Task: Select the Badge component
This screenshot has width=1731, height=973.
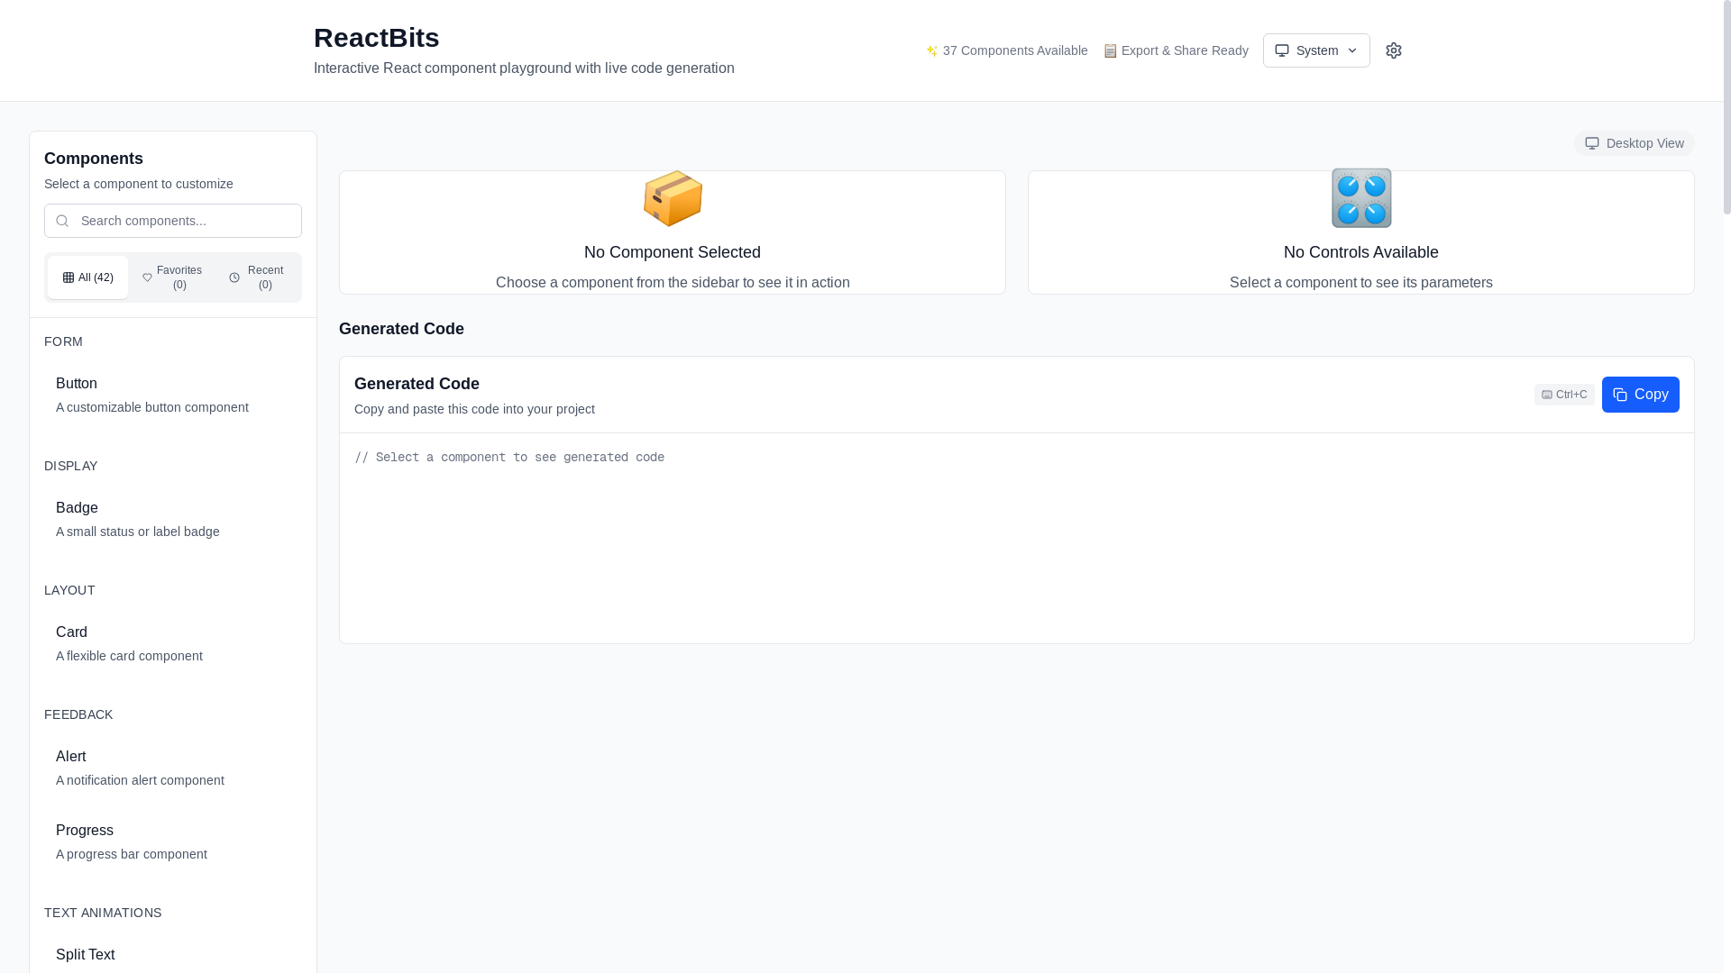Action: tap(173, 519)
